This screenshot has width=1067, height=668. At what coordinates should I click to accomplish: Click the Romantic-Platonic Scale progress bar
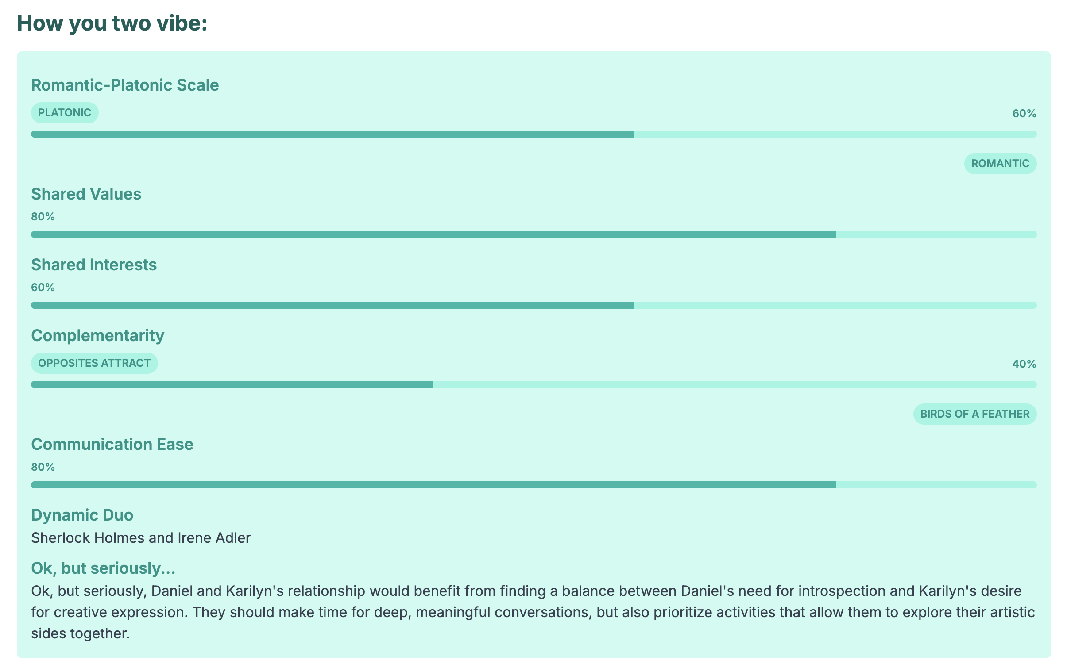point(534,134)
